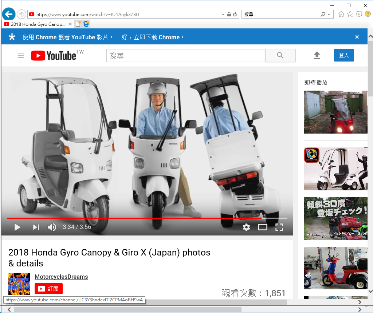Dismiss the Chrome promotion banner
The height and width of the screenshot is (313, 373).
[357, 37]
